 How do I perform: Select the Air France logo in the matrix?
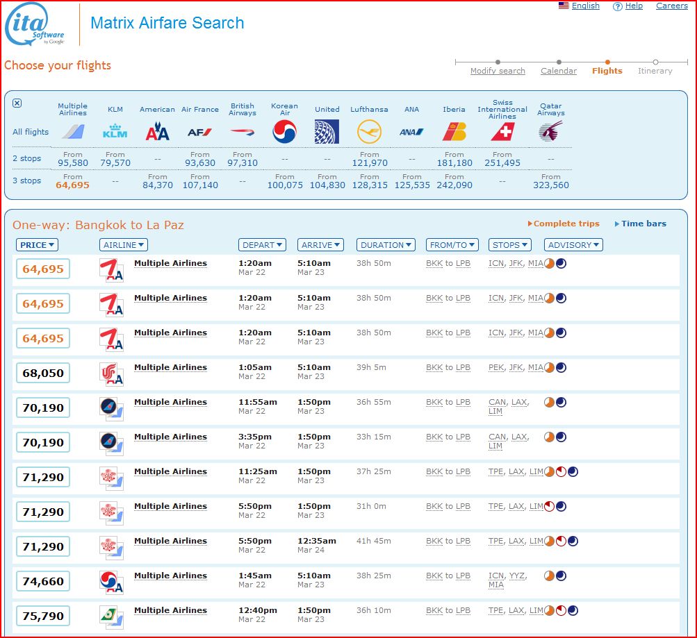(x=199, y=132)
